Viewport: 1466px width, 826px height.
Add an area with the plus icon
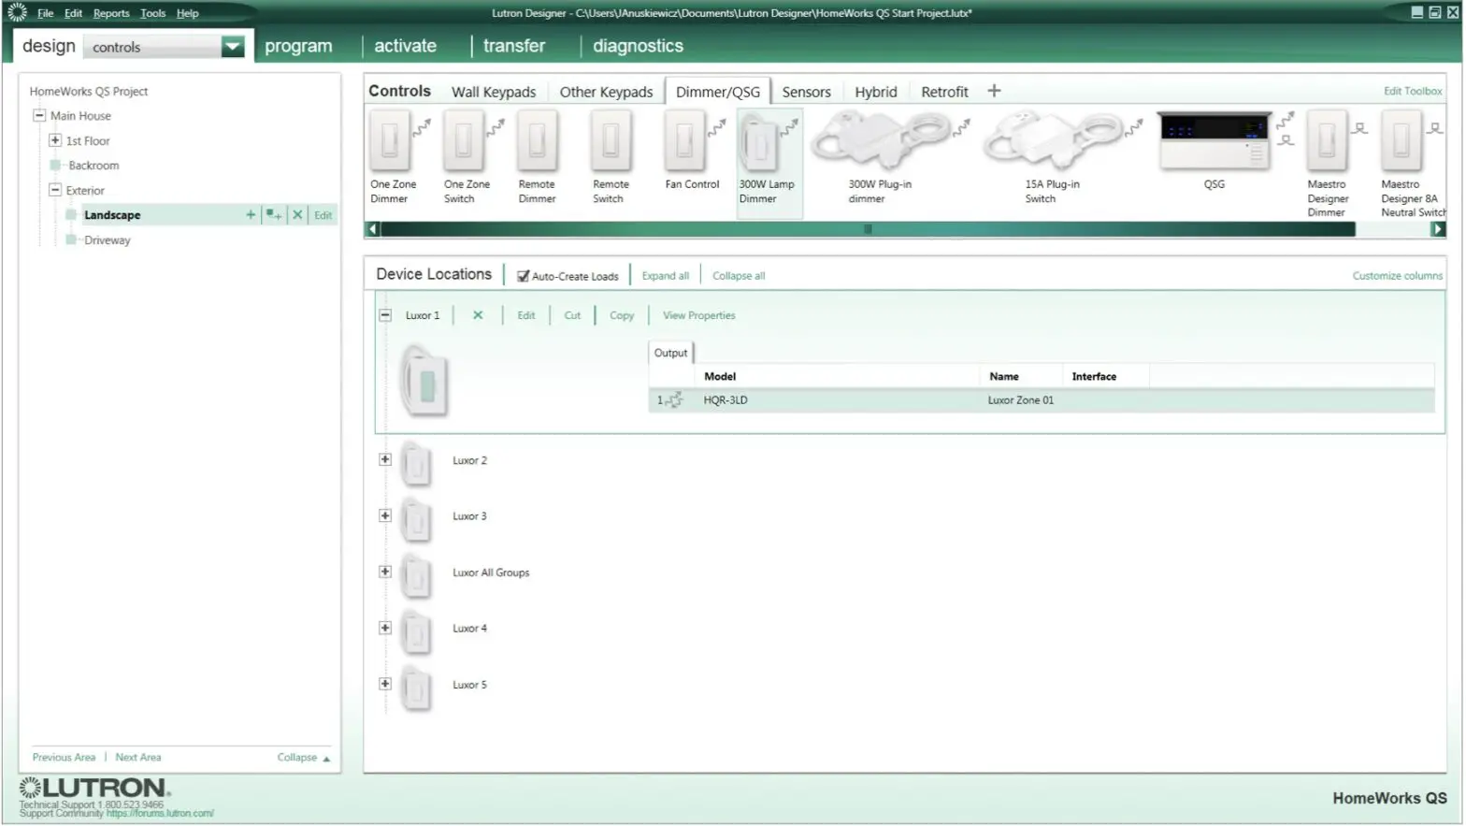251,215
